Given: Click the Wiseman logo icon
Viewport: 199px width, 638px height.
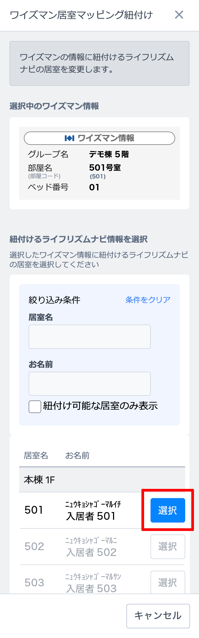Looking at the screenshot, I should pos(70,138).
